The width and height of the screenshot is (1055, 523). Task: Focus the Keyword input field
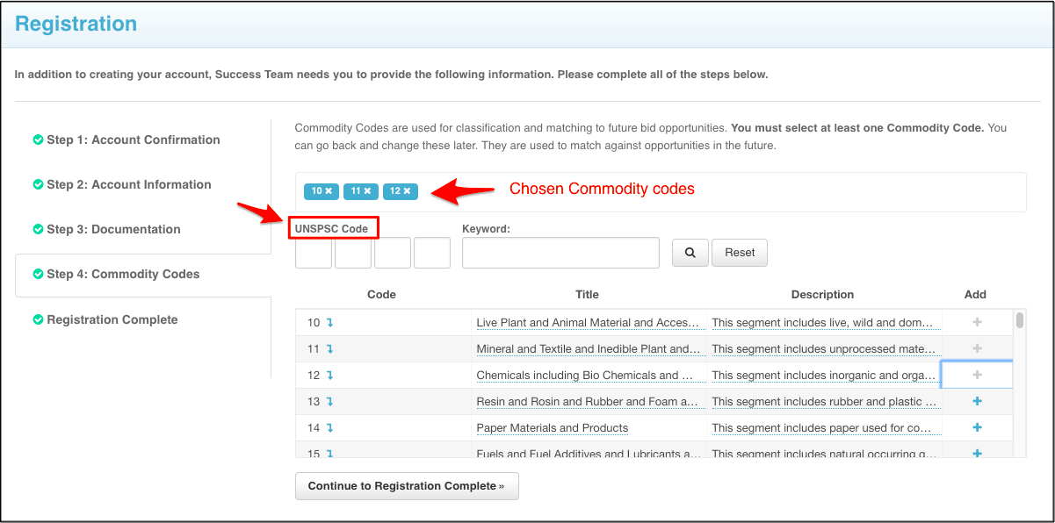click(560, 253)
